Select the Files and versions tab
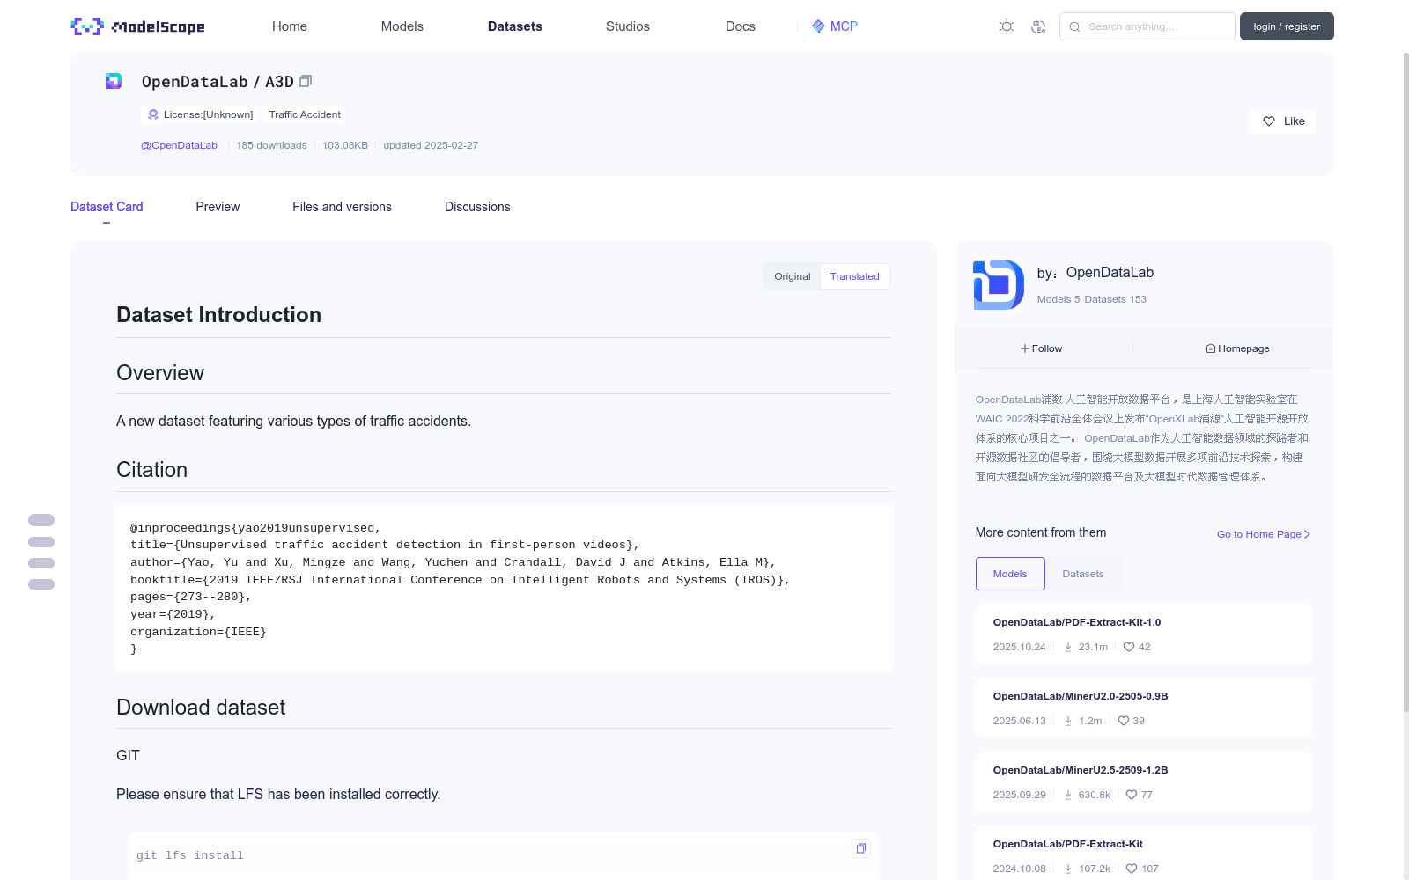The height and width of the screenshot is (880, 1409). click(342, 207)
